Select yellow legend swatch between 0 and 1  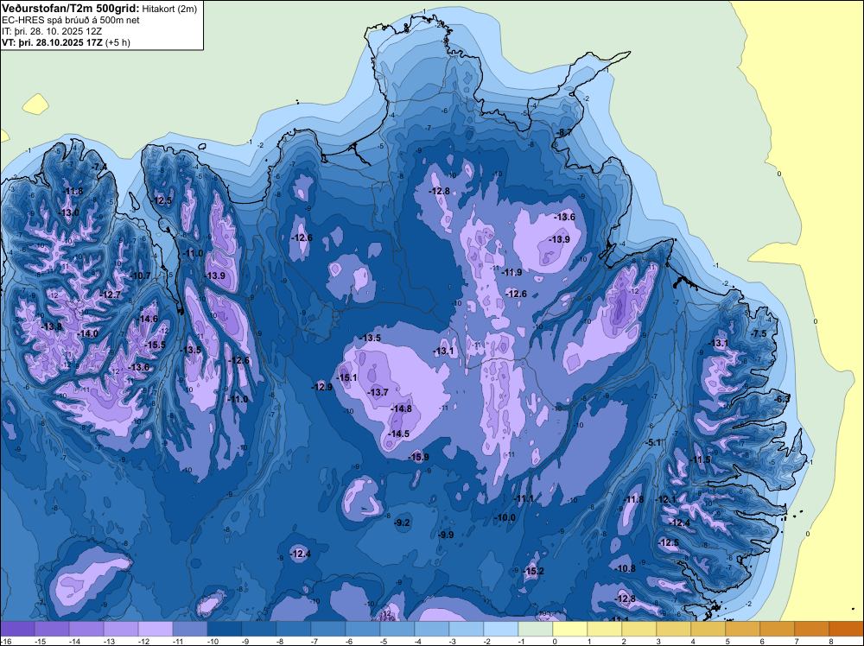tap(569, 629)
